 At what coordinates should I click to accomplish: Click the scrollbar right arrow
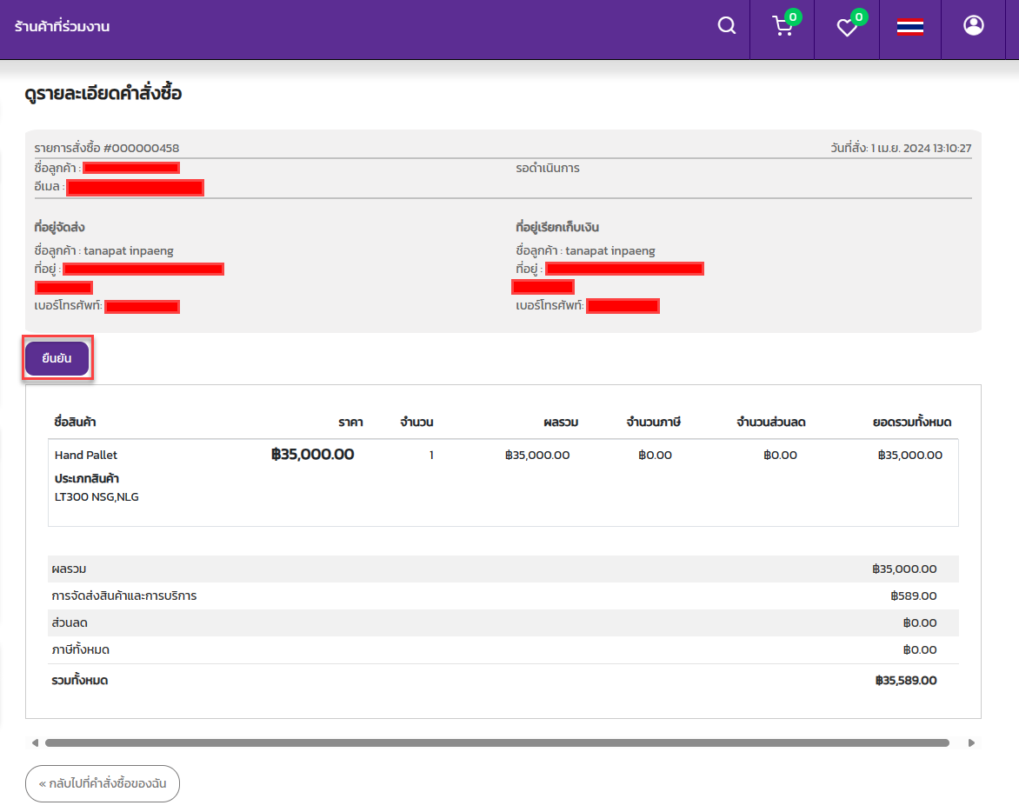point(971,743)
